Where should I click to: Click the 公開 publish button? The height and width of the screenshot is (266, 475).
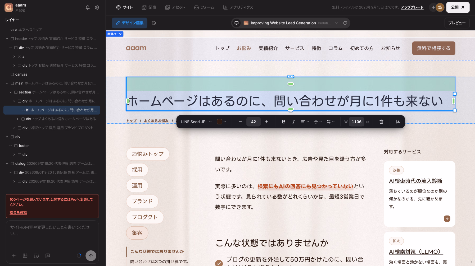[458, 7]
